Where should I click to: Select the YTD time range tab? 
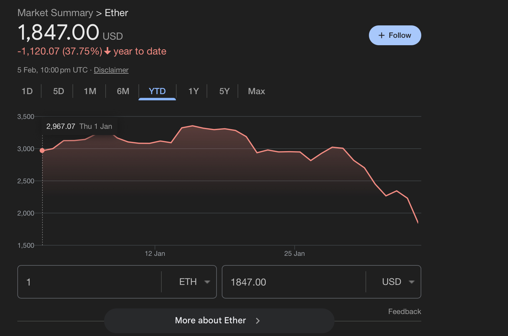coord(157,91)
